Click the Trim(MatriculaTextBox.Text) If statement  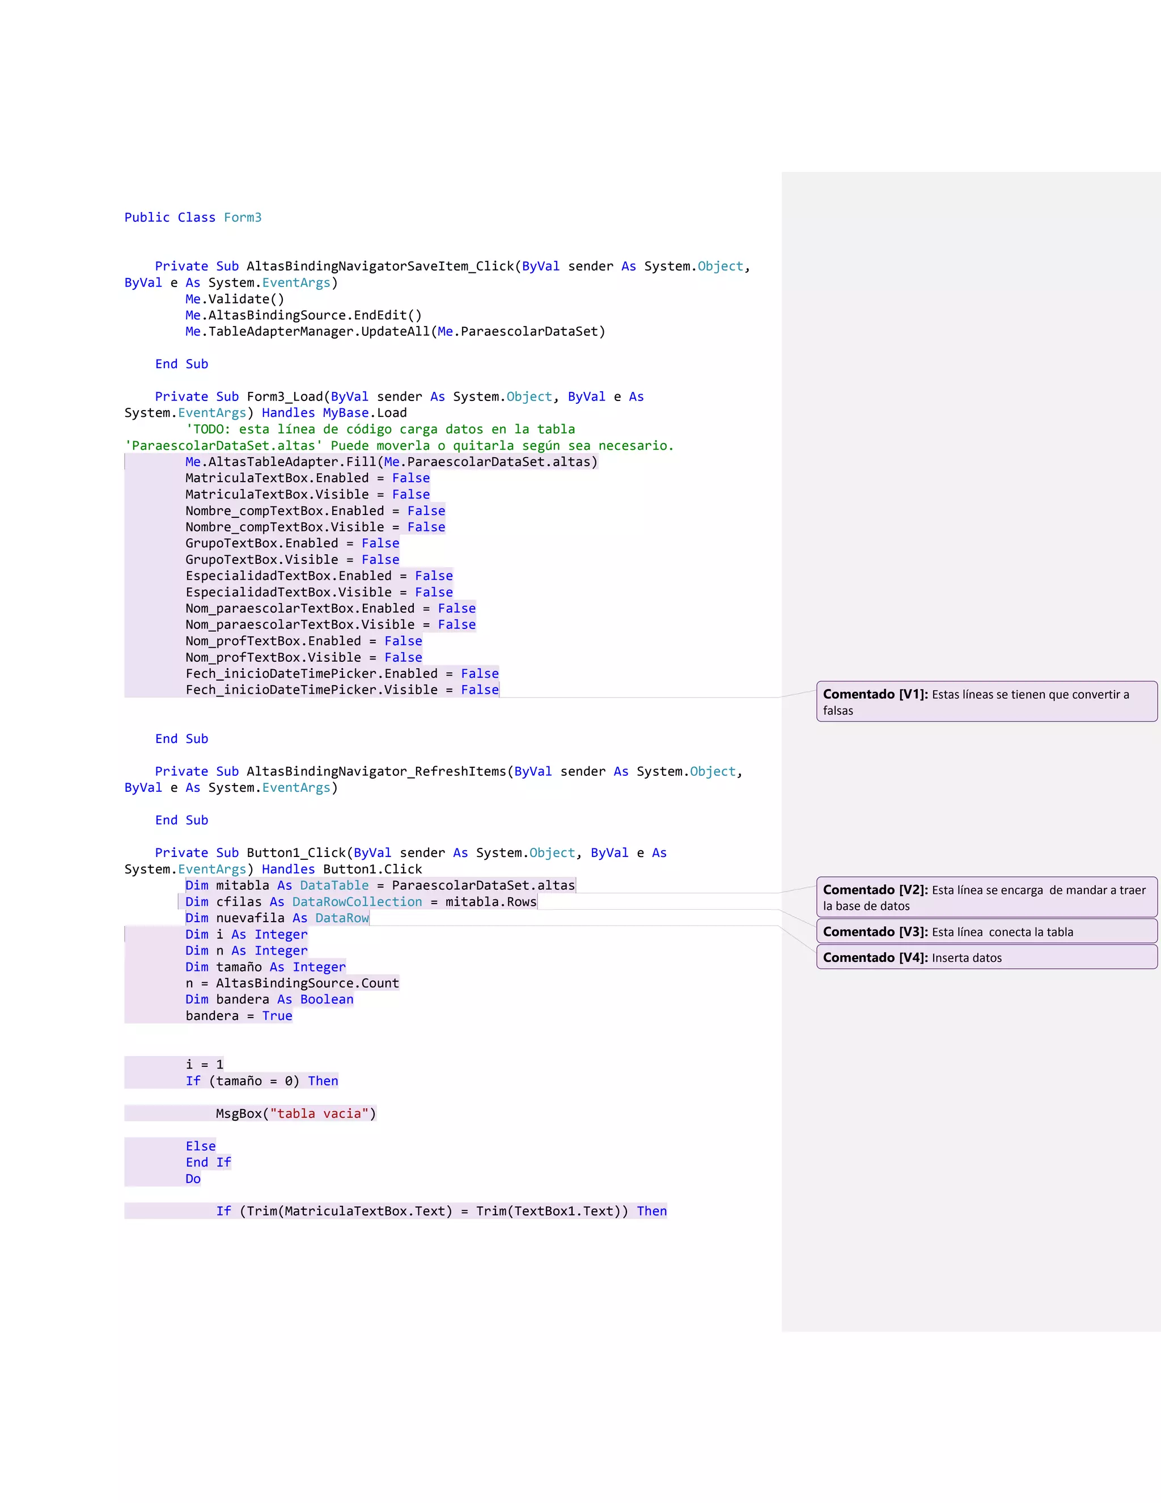(441, 1211)
